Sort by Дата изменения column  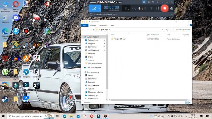(x=153, y=35)
